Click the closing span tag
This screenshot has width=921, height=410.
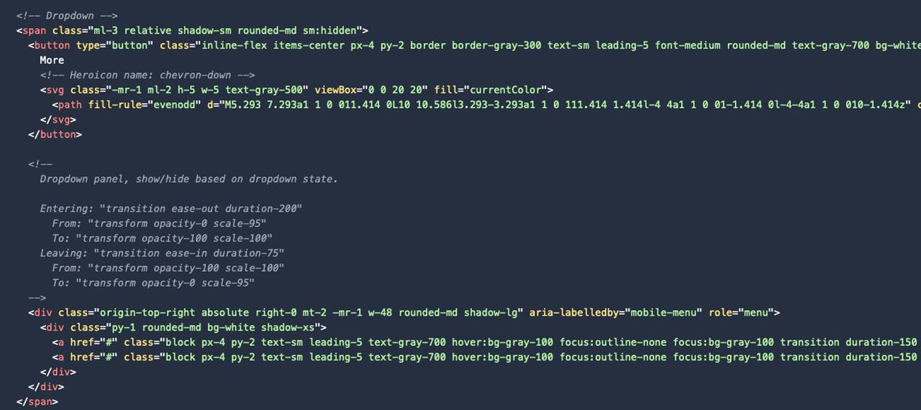pos(37,402)
